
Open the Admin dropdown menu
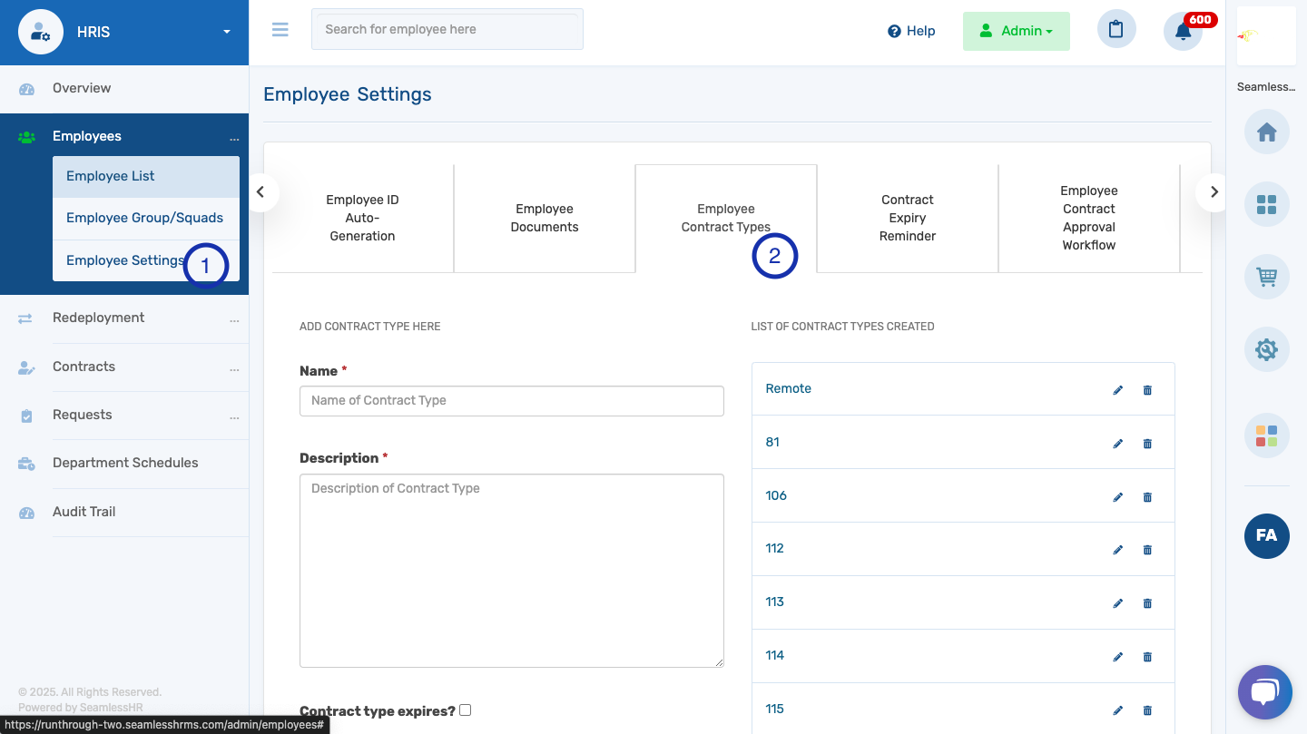click(x=1016, y=29)
